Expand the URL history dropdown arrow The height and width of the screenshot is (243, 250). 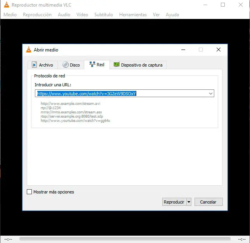point(211,94)
